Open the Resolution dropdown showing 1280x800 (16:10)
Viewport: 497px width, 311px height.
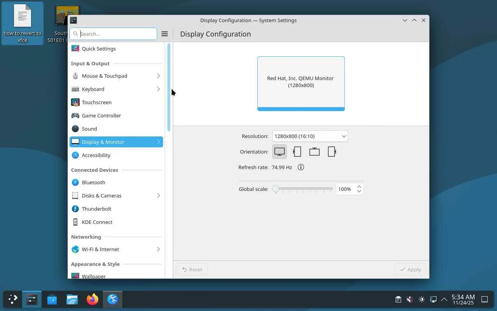click(x=310, y=136)
